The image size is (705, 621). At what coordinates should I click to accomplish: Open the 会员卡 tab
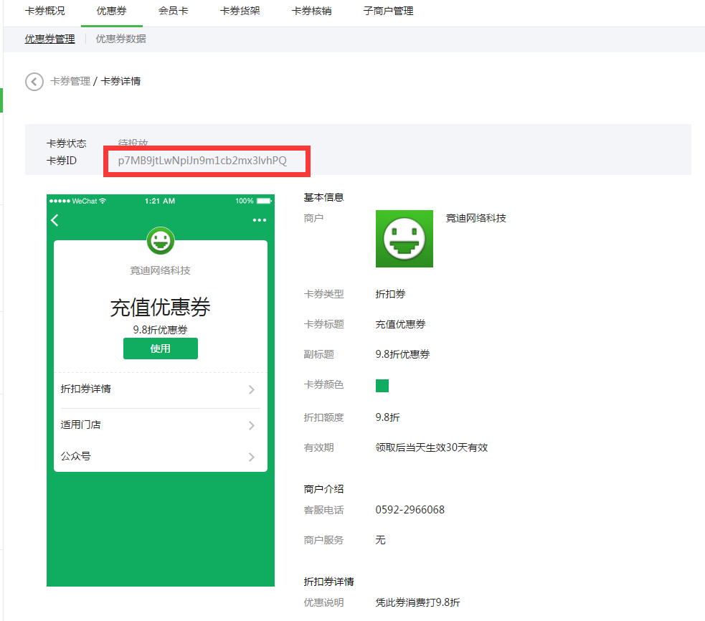pyautogui.click(x=173, y=11)
